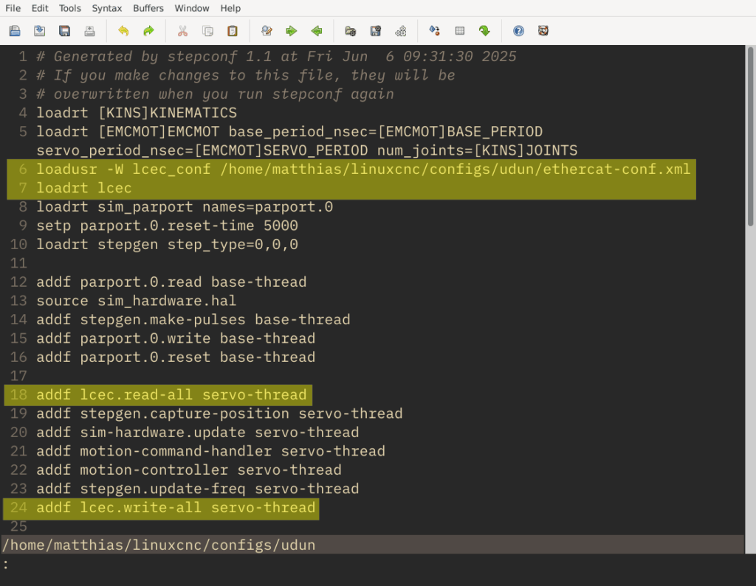Click 'loadrt [KINS]KINEMATICS' text
Viewport: 756px width, 586px height.
137,113
